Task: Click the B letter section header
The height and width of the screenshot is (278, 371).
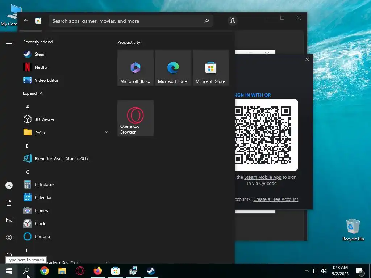Action: 27,146
